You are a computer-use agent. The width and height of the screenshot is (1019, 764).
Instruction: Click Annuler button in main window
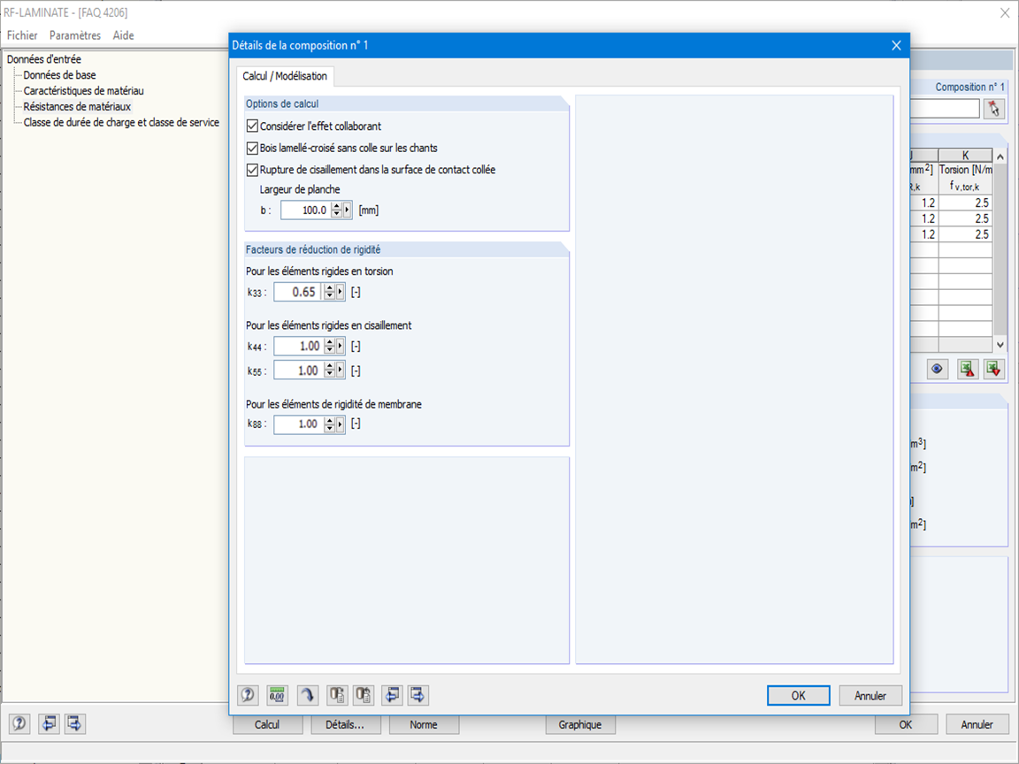[977, 724]
